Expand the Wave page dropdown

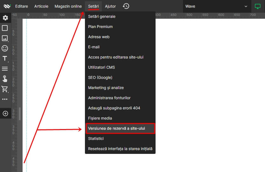click(x=246, y=6)
